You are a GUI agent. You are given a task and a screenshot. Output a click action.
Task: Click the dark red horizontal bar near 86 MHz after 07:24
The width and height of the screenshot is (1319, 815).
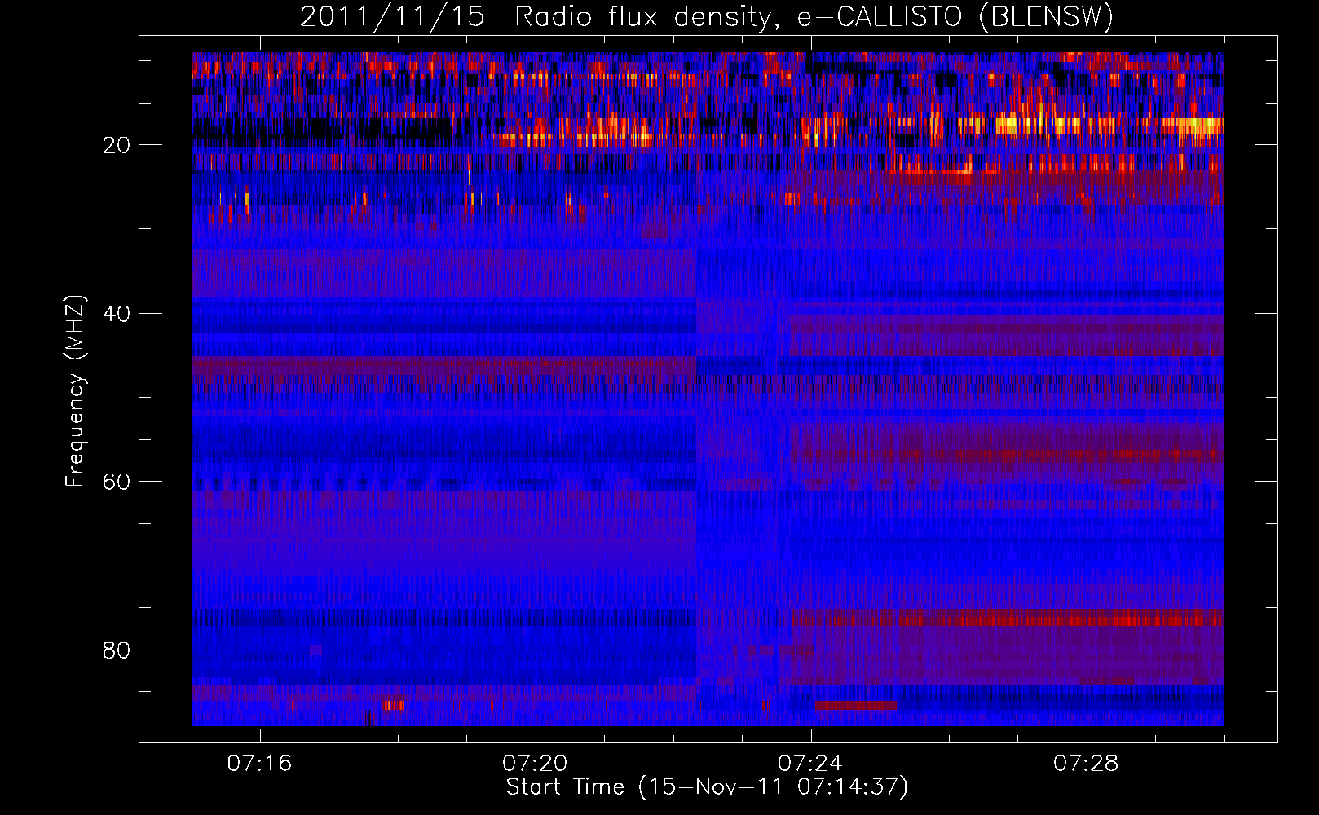[x=855, y=706]
